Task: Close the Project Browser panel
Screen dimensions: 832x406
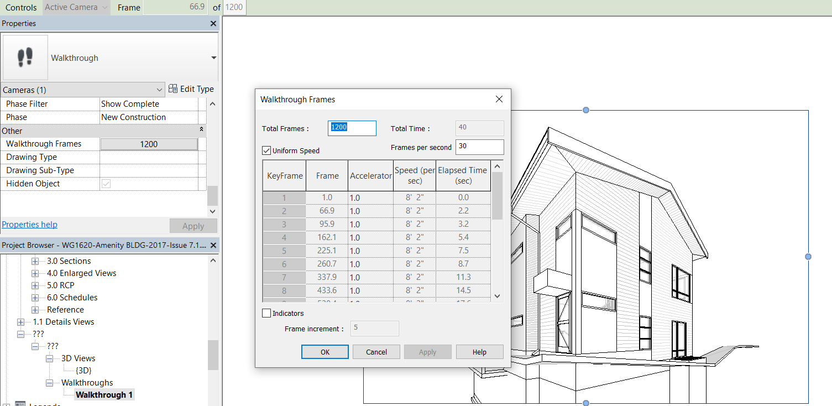Action: tap(213, 245)
